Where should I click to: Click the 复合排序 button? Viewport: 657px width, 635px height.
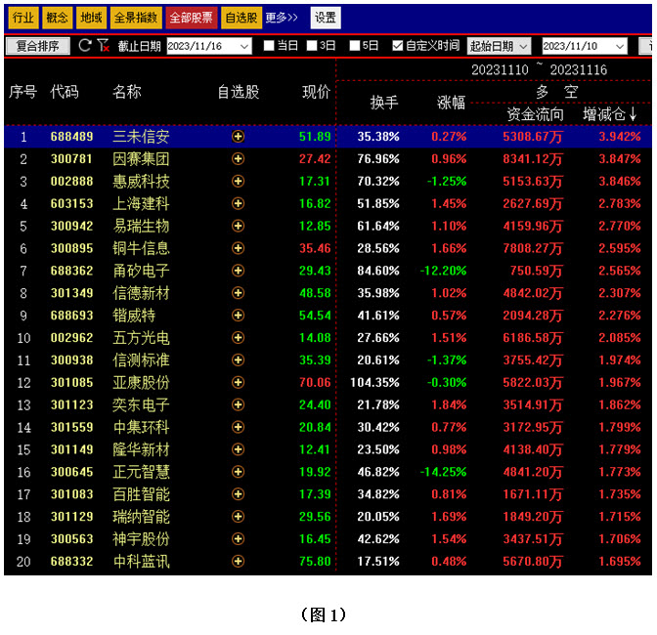tap(38, 46)
